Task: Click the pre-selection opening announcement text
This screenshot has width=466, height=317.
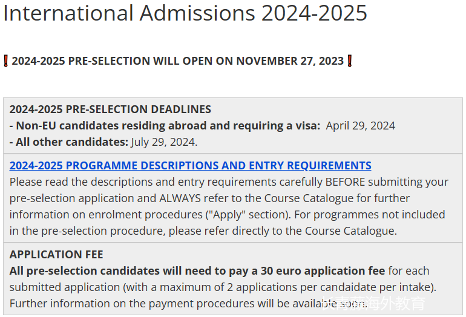Action: [x=177, y=61]
